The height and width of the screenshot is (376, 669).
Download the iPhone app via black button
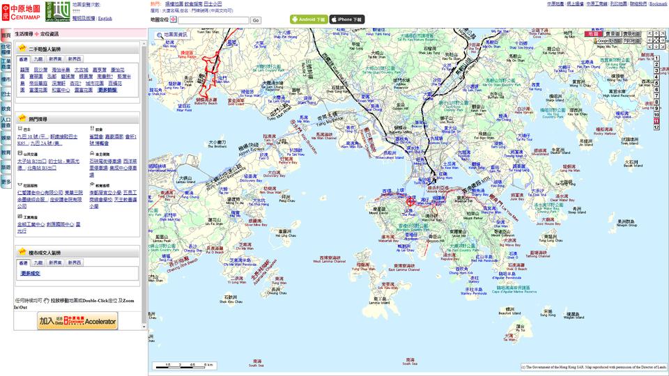347,19
